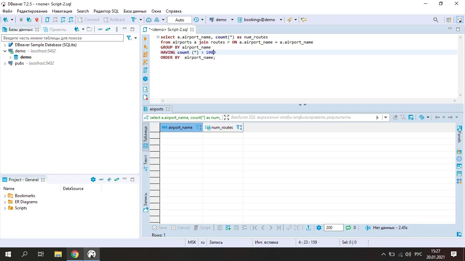
Task: Execute SQL in new tab icon
Action: [145, 47]
